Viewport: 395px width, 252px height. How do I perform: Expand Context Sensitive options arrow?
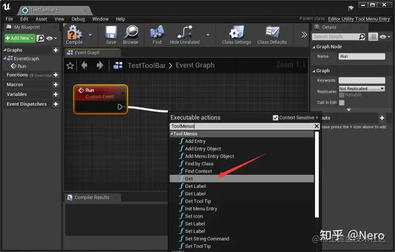(x=317, y=118)
